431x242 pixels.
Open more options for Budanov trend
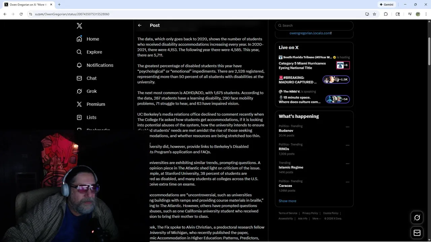(x=347, y=127)
